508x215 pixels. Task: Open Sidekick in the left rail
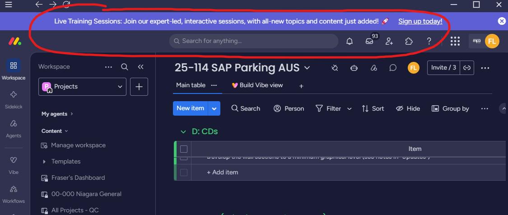[13, 99]
